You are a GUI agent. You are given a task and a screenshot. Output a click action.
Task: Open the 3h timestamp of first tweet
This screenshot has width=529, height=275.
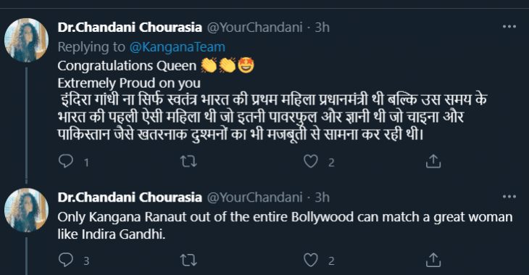[x=322, y=28]
